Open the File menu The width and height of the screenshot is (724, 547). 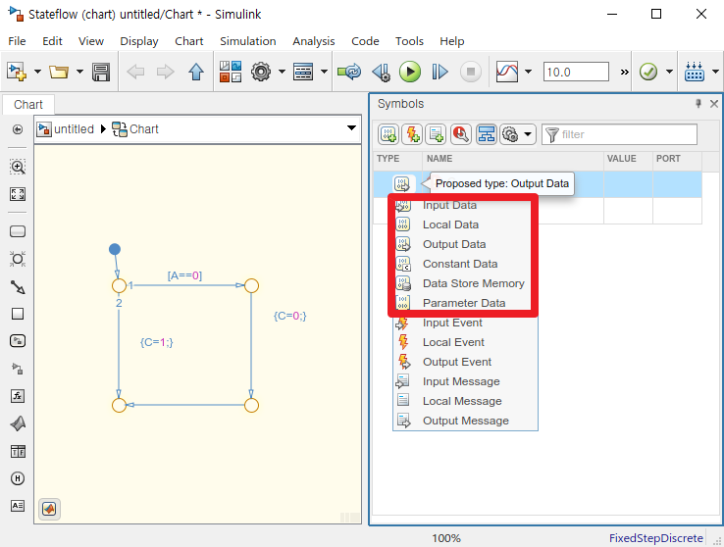(x=17, y=41)
